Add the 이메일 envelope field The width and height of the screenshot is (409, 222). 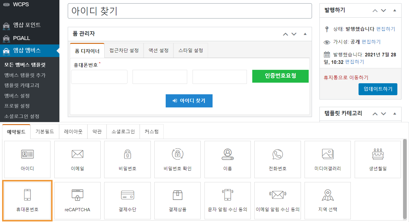coord(77,160)
